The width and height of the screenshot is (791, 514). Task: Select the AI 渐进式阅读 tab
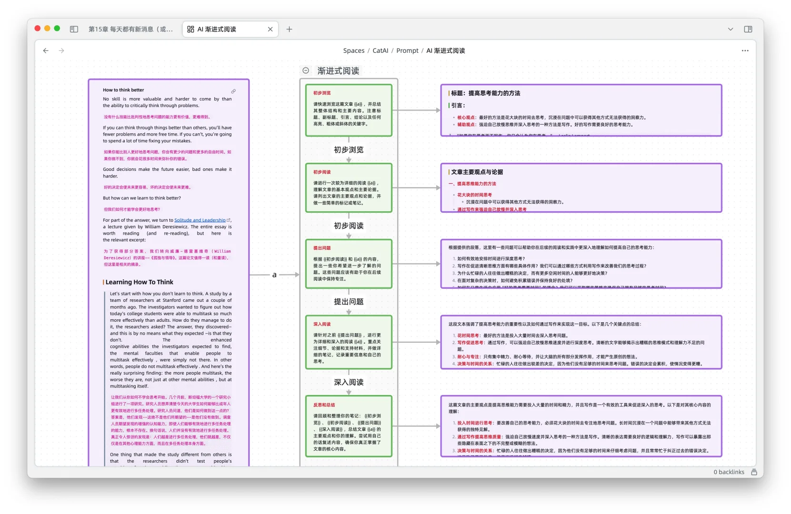pyautogui.click(x=230, y=29)
